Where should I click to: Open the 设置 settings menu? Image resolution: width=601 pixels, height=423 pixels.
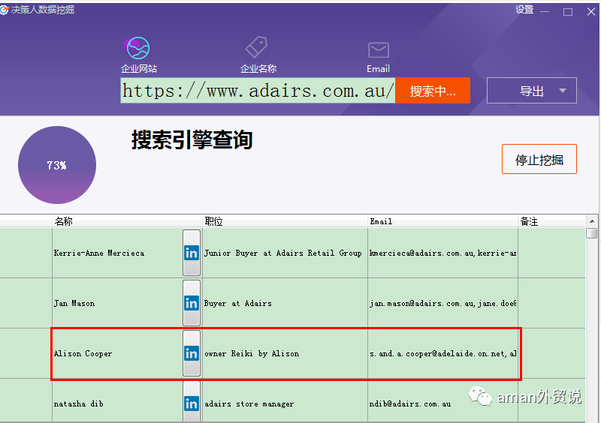coord(524,10)
